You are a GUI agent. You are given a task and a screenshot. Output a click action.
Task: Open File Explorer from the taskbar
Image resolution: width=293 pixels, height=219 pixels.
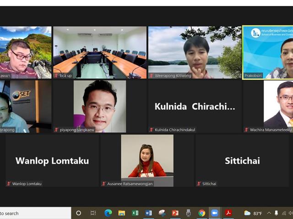[121, 213]
